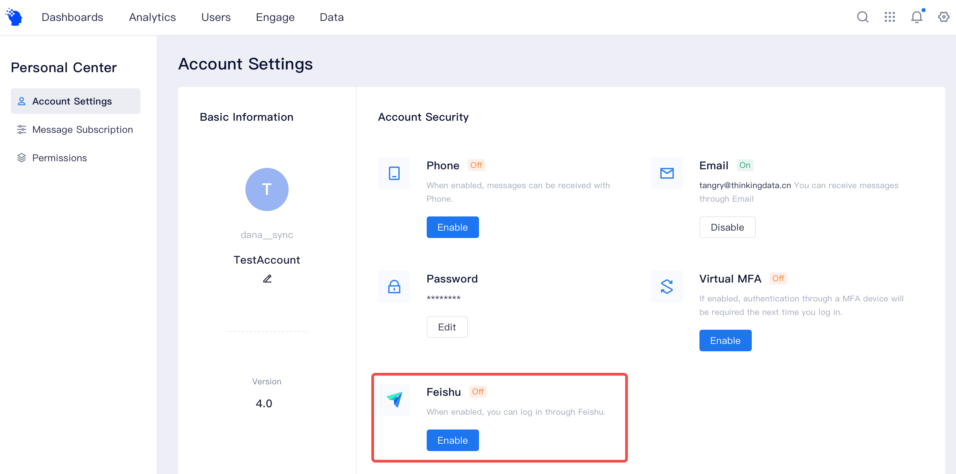Open the Dashboards menu
The height and width of the screenshot is (474, 956).
coord(72,17)
